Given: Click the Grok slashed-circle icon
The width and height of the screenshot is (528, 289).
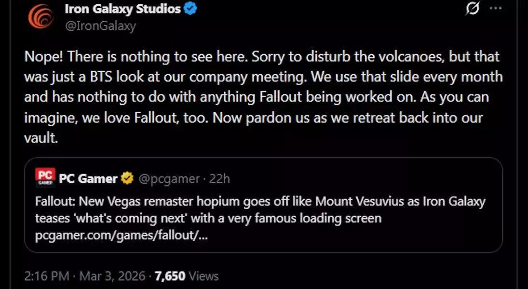Looking at the screenshot, I should coord(473,9).
